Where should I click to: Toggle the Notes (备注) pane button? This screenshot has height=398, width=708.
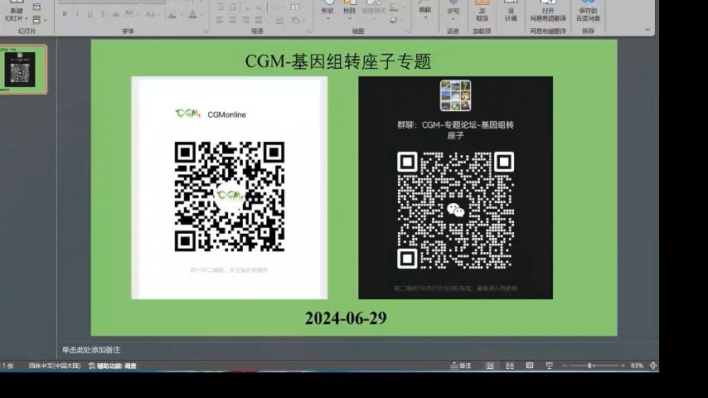point(461,366)
